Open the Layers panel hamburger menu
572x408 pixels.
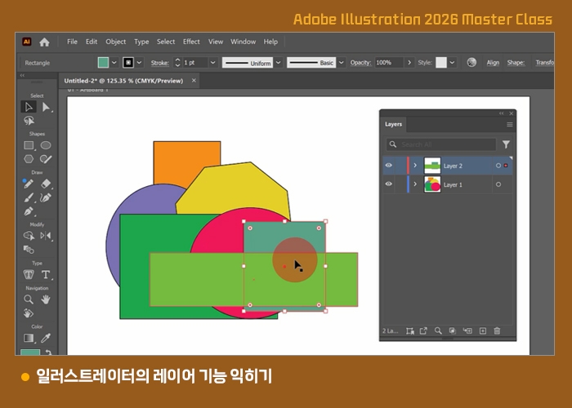[x=510, y=125]
